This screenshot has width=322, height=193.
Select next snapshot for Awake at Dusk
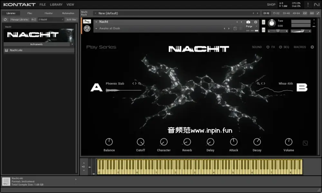point(229,29)
